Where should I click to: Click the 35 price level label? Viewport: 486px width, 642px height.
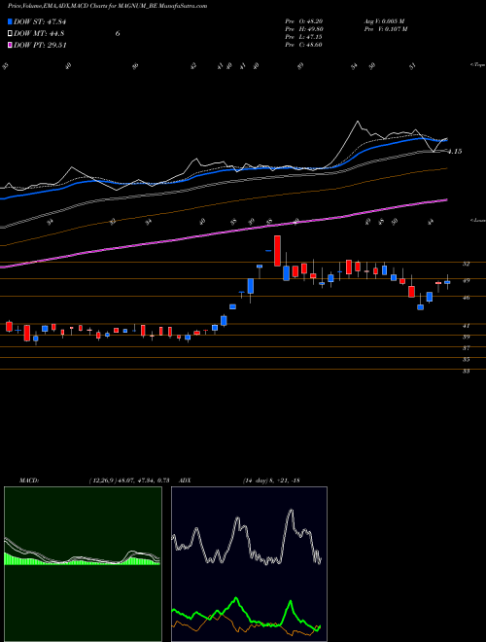(x=466, y=360)
